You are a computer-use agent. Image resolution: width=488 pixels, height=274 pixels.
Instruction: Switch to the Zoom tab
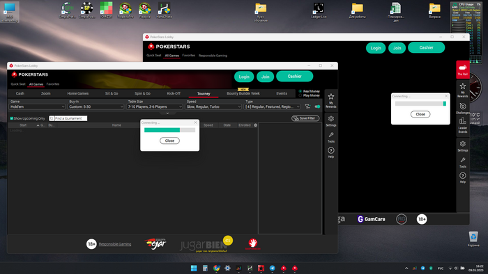(45, 93)
